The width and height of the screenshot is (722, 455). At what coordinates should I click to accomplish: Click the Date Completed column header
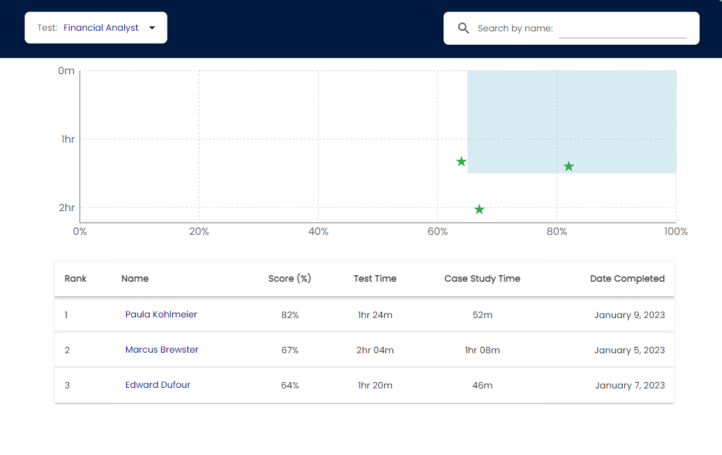point(627,278)
